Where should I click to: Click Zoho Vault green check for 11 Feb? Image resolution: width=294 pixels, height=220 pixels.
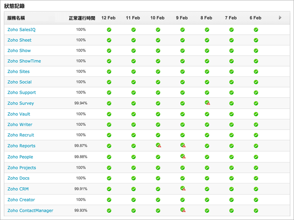(133, 114)
